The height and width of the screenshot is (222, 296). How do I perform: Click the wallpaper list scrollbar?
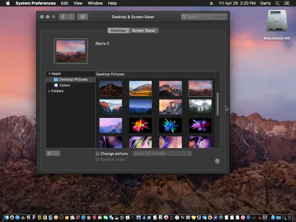(x=218, y=104)
